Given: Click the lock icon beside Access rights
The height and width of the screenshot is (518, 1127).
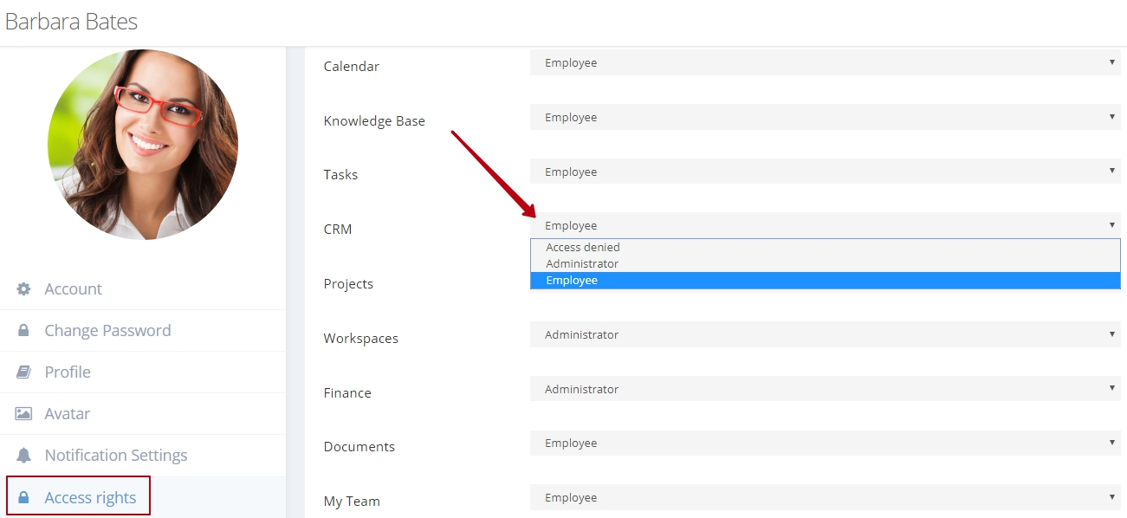Looking at the screenshot, I should 23,497.
